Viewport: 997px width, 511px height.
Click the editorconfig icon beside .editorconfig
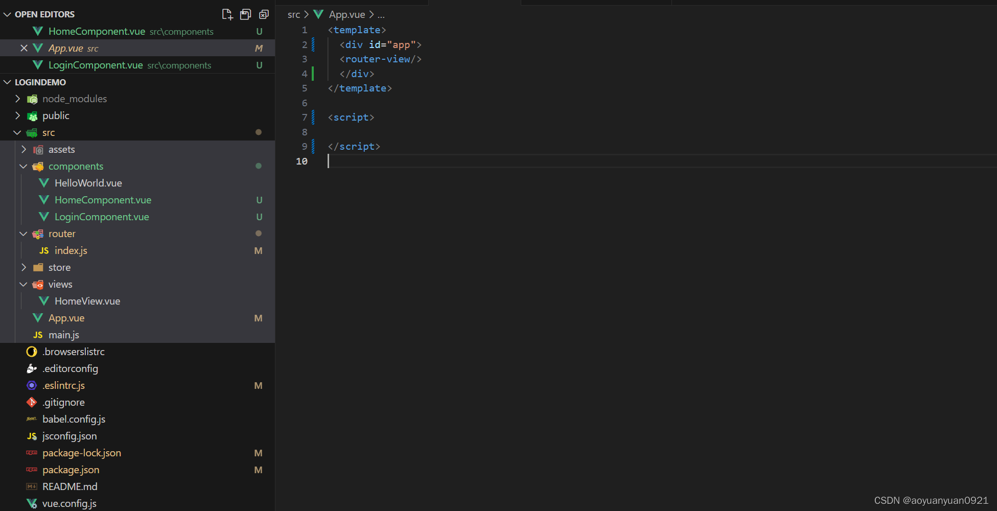(x=32, y=368)
